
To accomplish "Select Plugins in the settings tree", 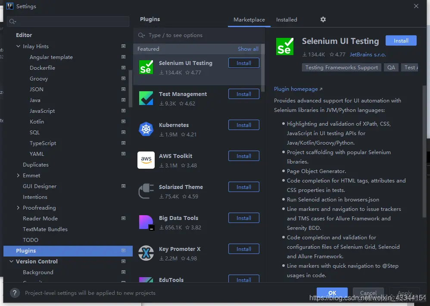I will click(x=68, y=250).
